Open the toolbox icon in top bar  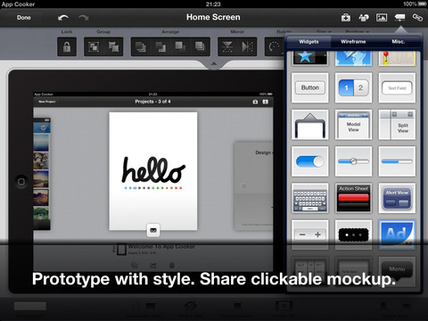346,18
